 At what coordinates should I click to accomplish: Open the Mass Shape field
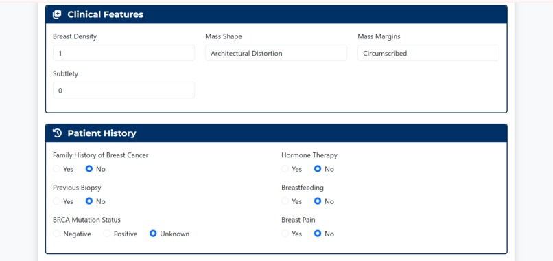click(x=276, y=53)
